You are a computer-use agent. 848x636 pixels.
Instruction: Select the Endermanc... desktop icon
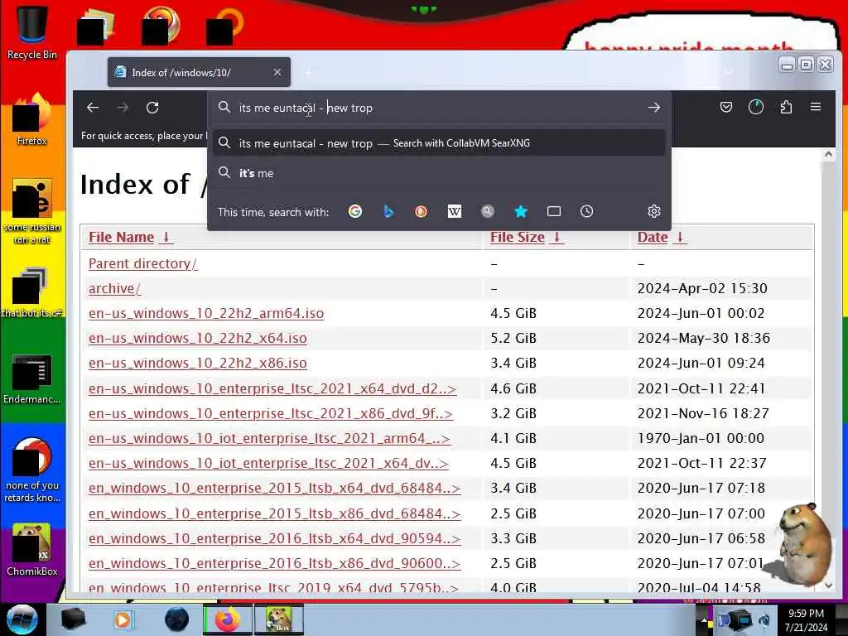point(32,378)
